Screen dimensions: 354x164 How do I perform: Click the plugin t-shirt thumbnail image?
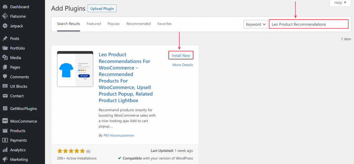coord(75,69)
